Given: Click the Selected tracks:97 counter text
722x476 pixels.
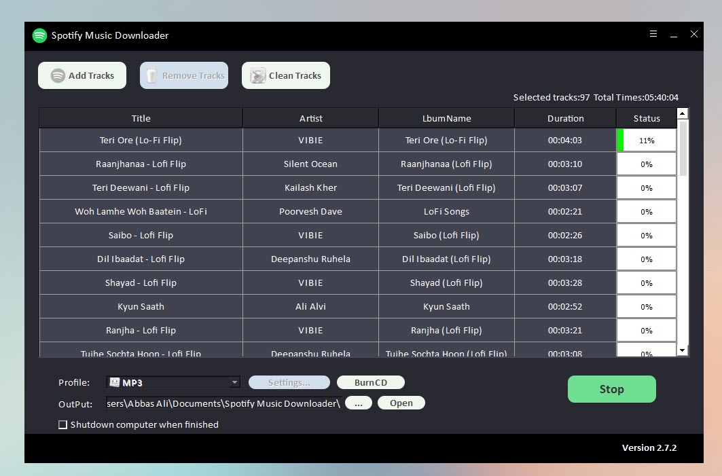Looking at the screenshot, I should click(552, 98).
